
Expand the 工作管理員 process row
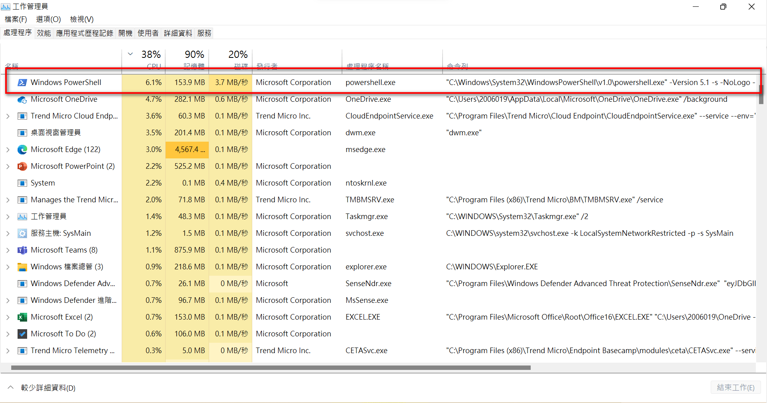coord(8,217)
